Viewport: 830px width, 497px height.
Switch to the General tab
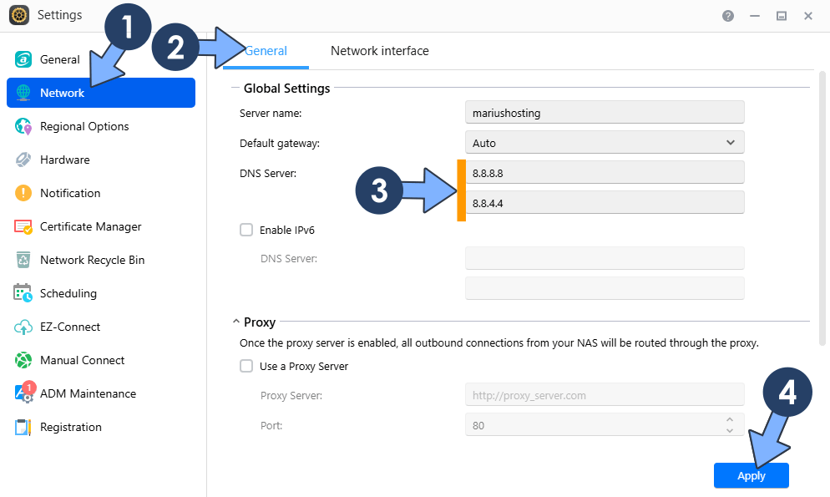click(266, 51)
